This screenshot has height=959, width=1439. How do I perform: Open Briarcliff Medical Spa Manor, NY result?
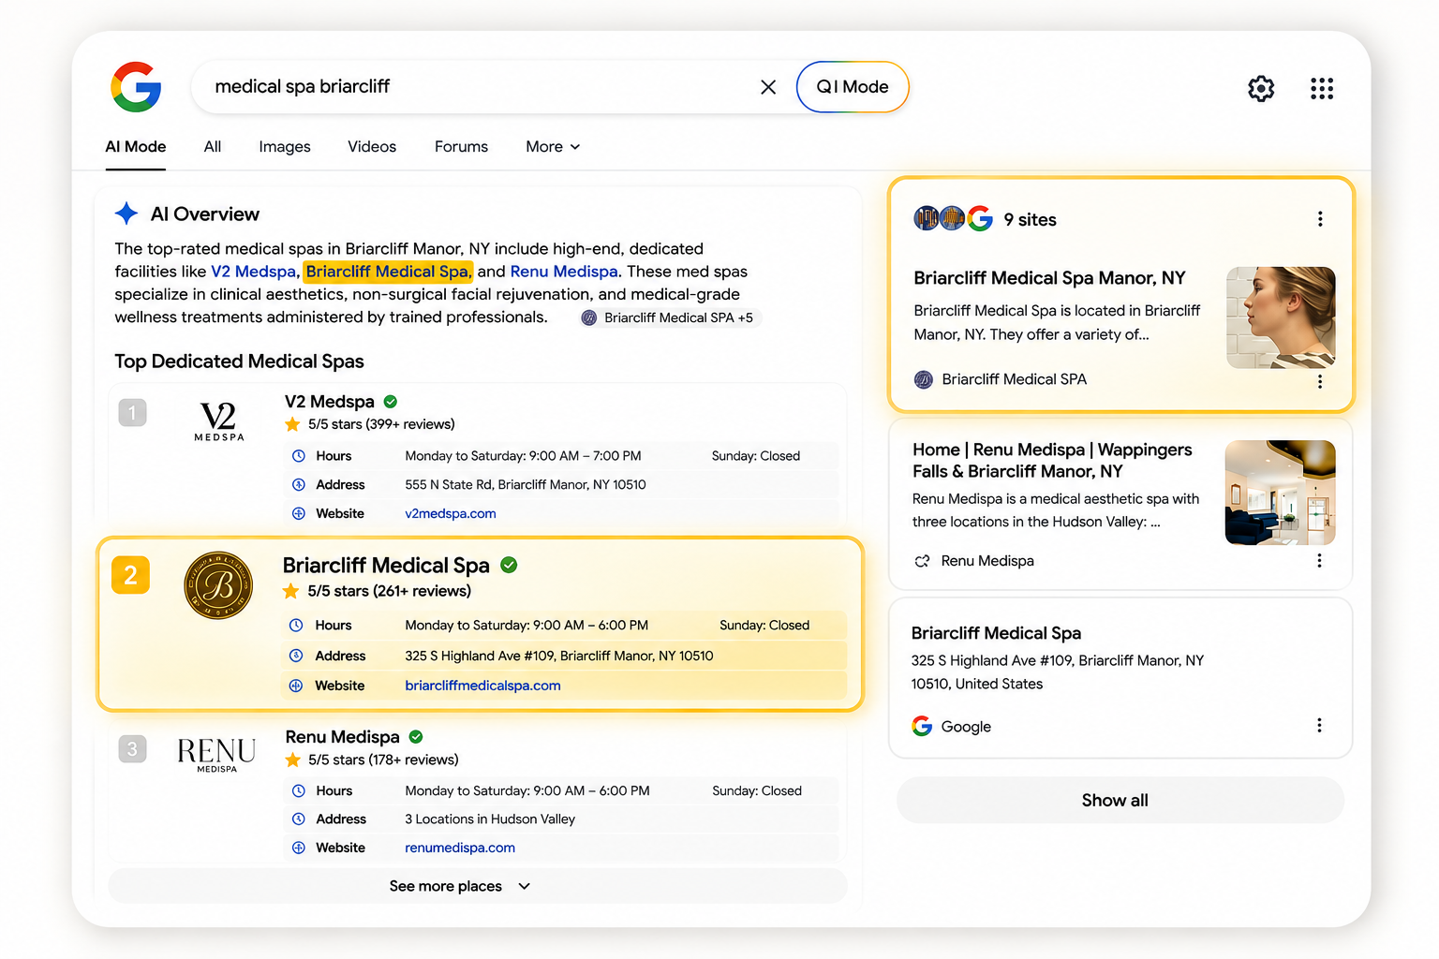(x=1049, y=278)
